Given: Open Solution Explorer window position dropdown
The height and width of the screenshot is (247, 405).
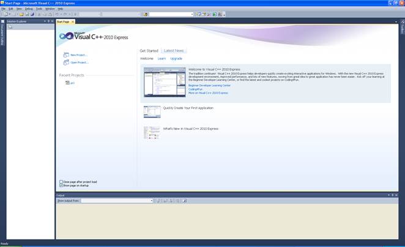Looking at the screenshot, I should (x=45, y=21).
